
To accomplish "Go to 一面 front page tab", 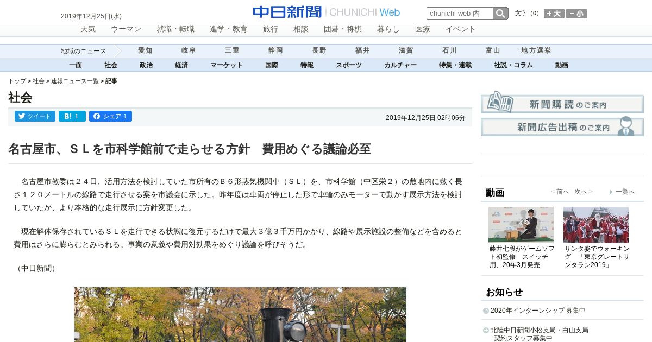I will click(x=76, y=65).
